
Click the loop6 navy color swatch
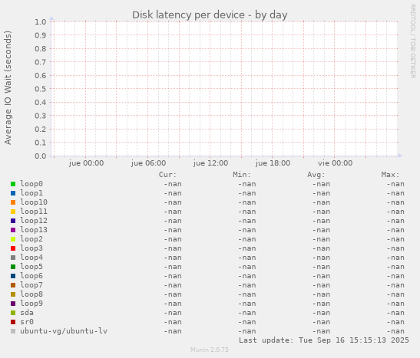[x=13, y=276]
